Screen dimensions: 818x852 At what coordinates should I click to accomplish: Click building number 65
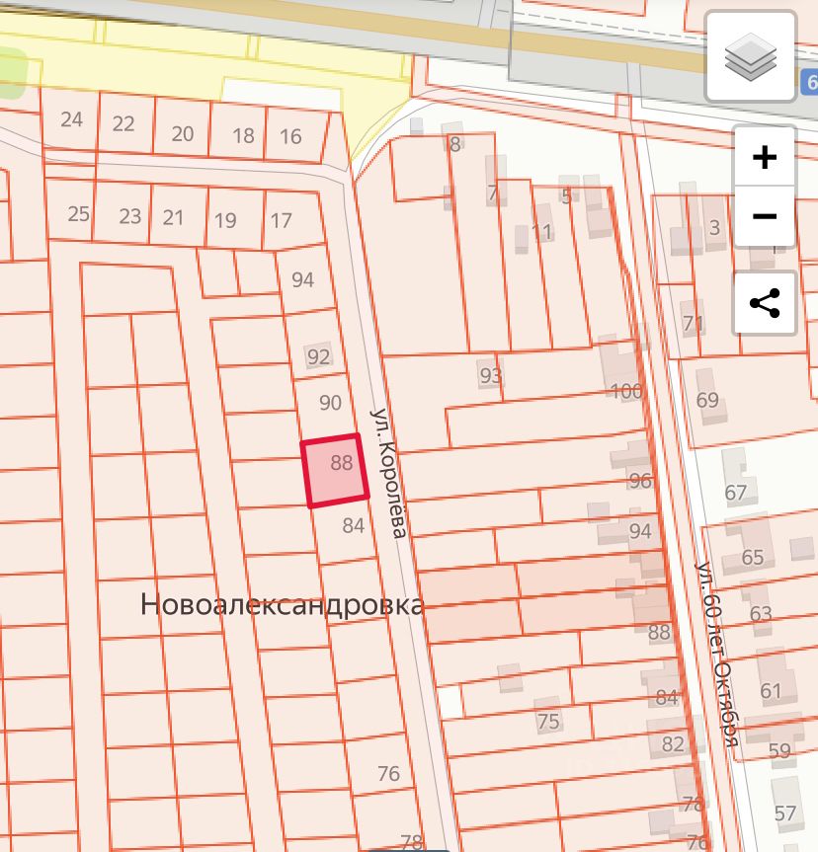pos(753,557)
